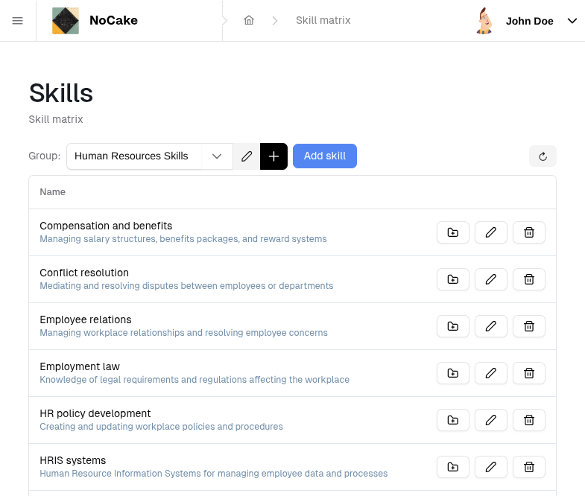Expand the John Doe user menu chevron
This screenshot has width=585, height=496.
pos(572,21)
